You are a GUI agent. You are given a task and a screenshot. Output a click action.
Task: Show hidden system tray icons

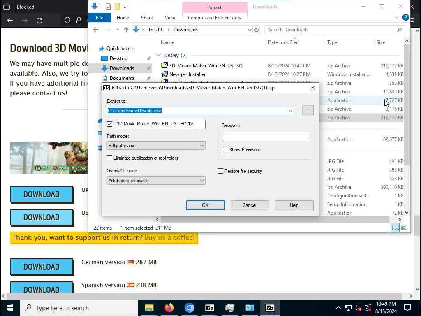(338, 308)
